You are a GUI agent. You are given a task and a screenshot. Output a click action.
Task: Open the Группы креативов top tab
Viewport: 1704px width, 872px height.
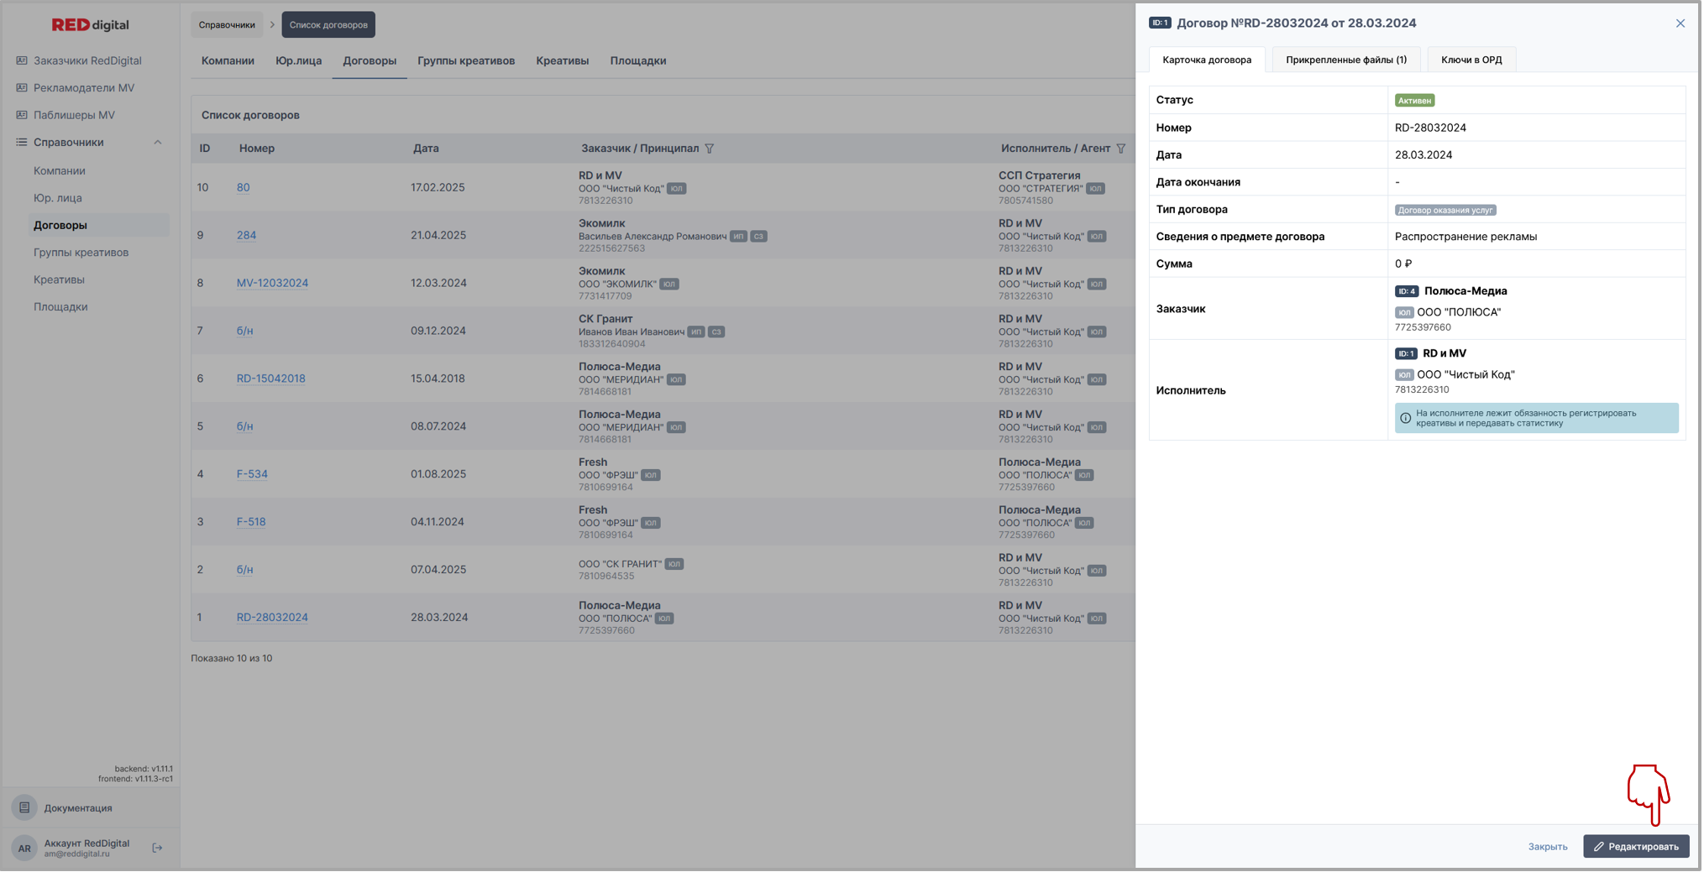click(x=466, y=60)
